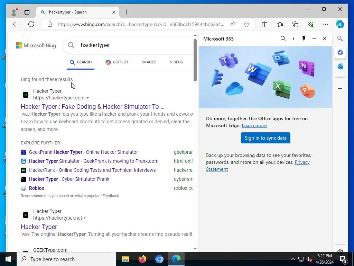Open Settings and more ellipsis menu
The image size is (354, 266).
click(x=326, y=24)
